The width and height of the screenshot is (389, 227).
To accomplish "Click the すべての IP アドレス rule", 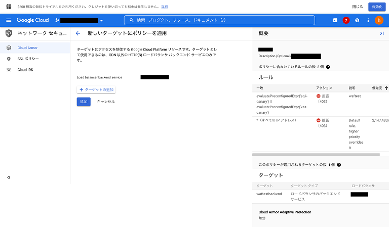I will pyautogui.click(x=277, y=120).
